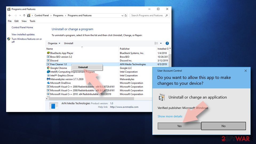
Task: Click the shield icon beside Windows features
Action: coord(9,39)
